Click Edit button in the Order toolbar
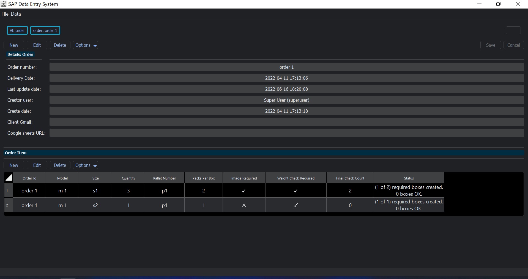This screenshot has width=528, height=279. (37, 45)
